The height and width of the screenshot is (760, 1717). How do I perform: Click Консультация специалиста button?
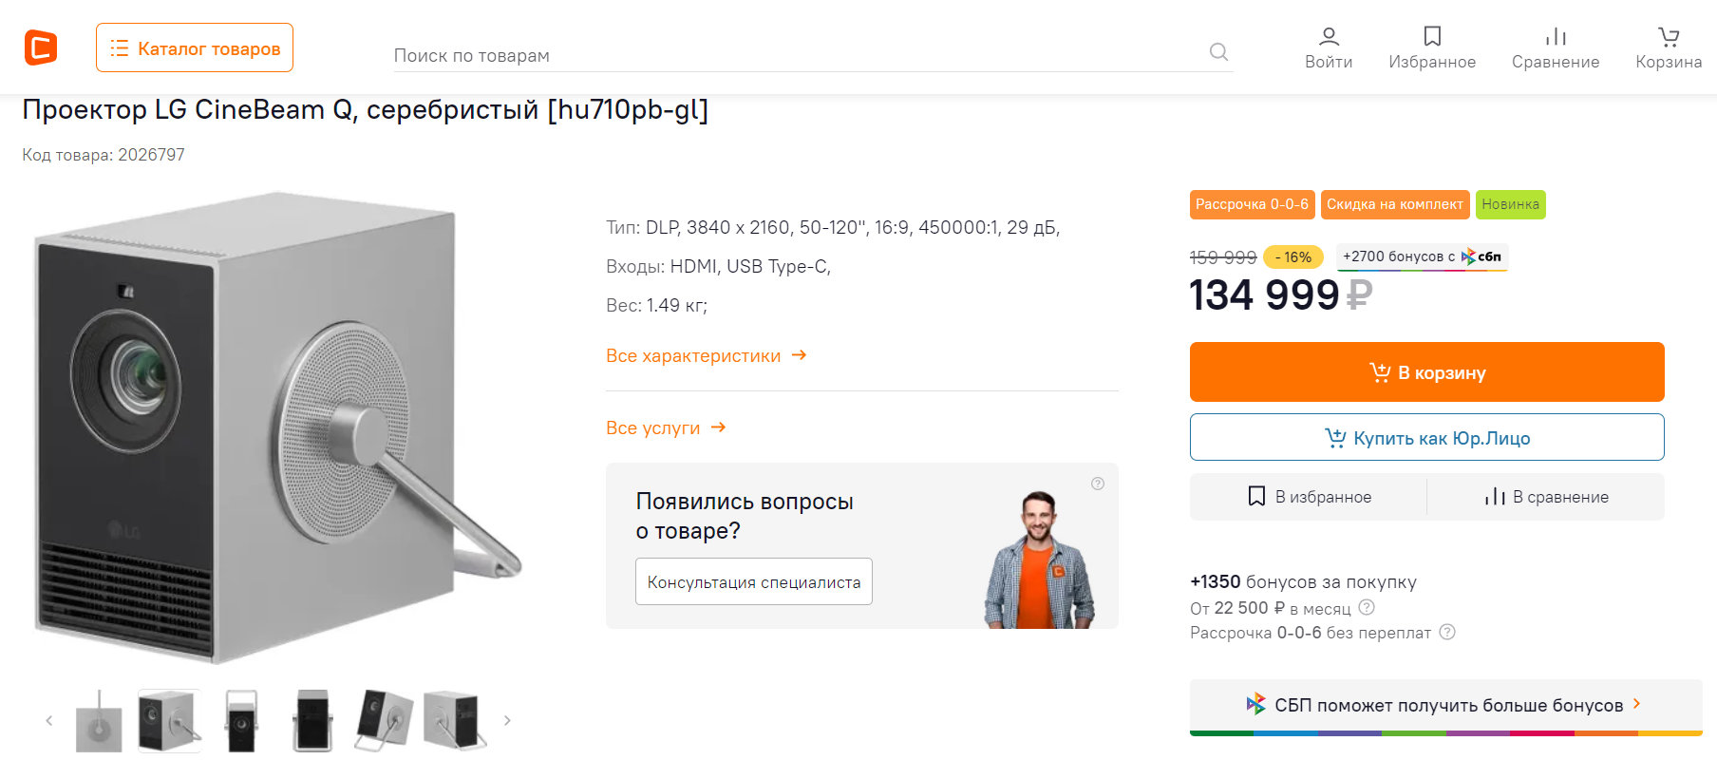coord(753,581)
